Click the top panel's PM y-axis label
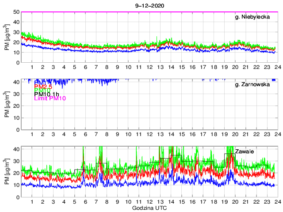283x212 pixels. 7,38
